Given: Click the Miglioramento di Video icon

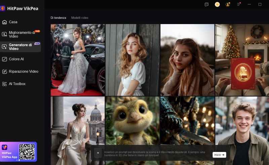Looking at the screenshot, I should (4, 34).
